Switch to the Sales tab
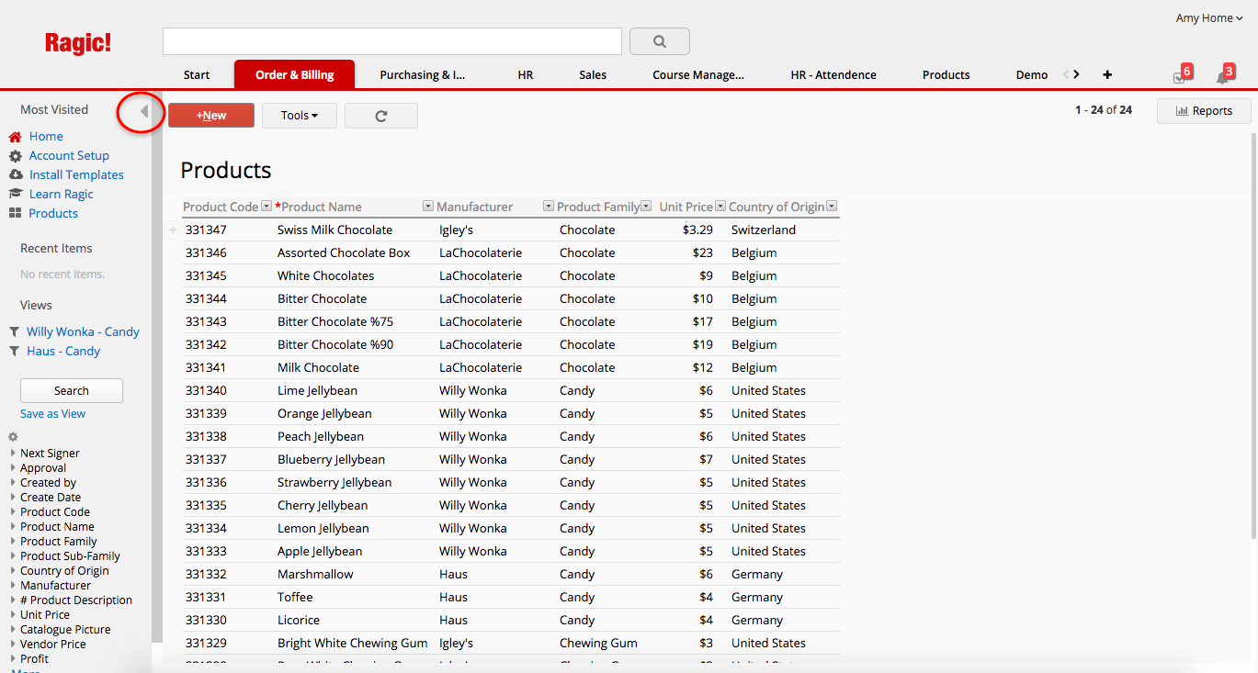Image resolution: width=1258 pixels, height=673 pixels. coord(592,74)
